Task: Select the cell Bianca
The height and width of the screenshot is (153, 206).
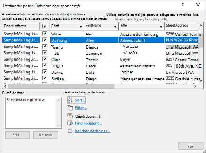Action: [x=101, y=47]
